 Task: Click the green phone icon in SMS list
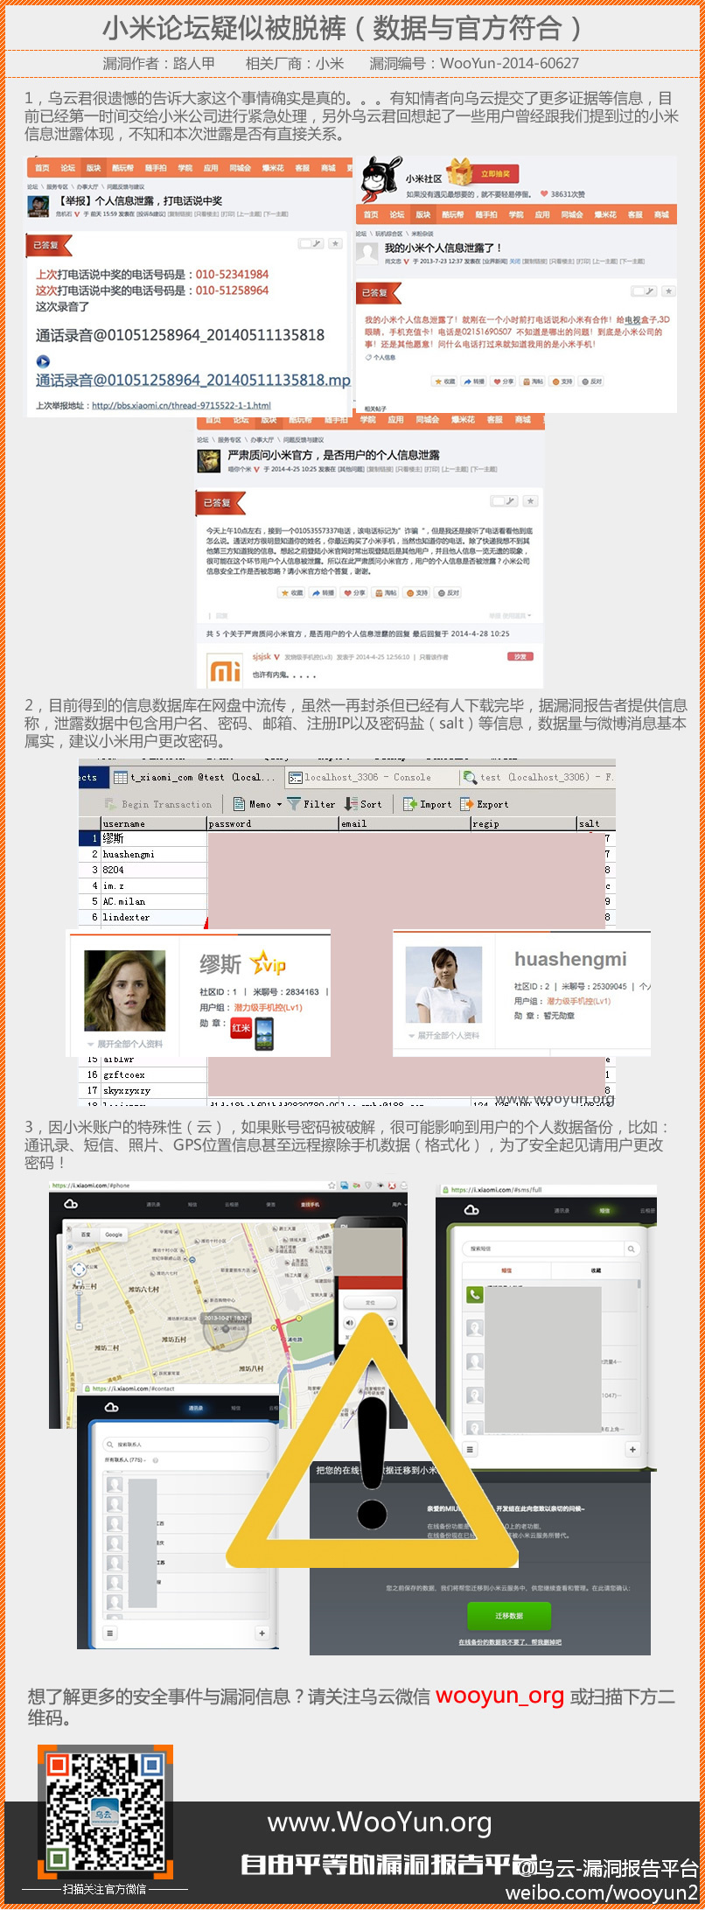pyautogui.click(x=474, y=1295)
